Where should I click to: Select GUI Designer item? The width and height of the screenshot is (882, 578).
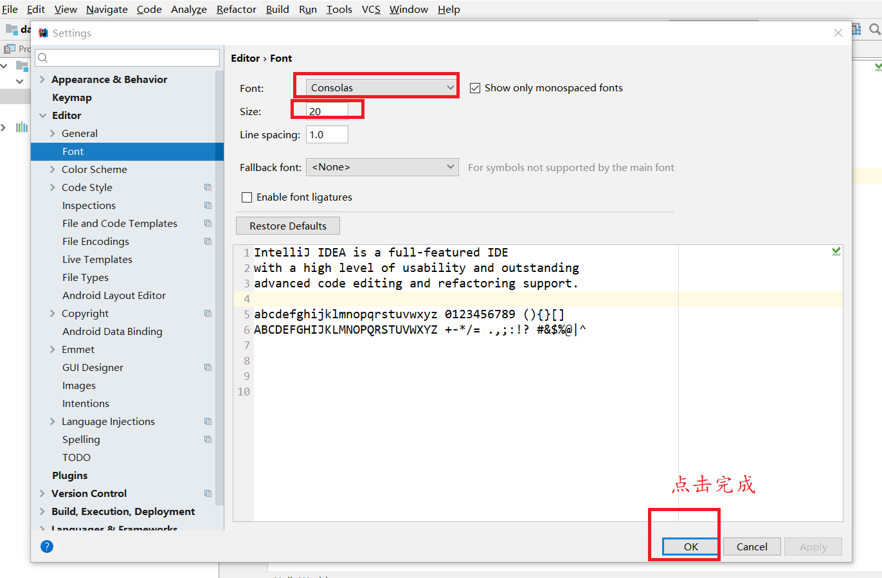click(93, 368)
